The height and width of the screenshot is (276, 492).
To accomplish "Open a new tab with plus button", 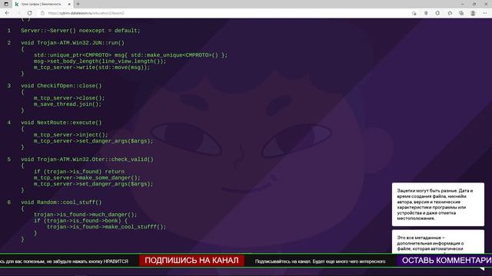I will [78, 4].
